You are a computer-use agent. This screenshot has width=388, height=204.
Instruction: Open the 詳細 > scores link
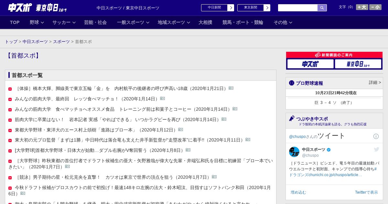[x=375, y=83]
